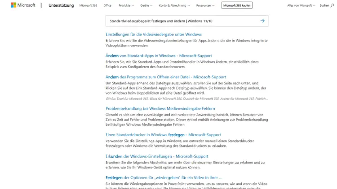
Task: Open Festlegen der Optionen für wiedergeben result
Action: (x=164, y=178)
